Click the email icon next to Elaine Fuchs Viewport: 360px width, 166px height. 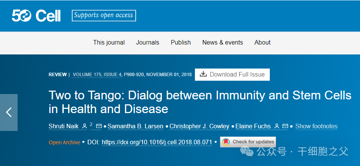[x=285, y=126]
